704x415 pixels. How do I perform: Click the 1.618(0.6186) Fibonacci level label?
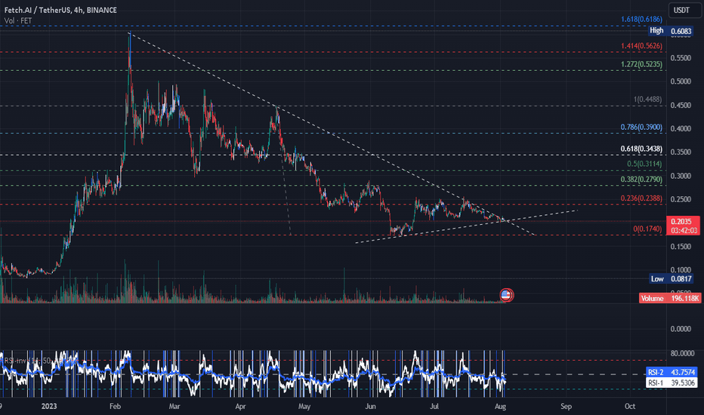tap(641, 20)
